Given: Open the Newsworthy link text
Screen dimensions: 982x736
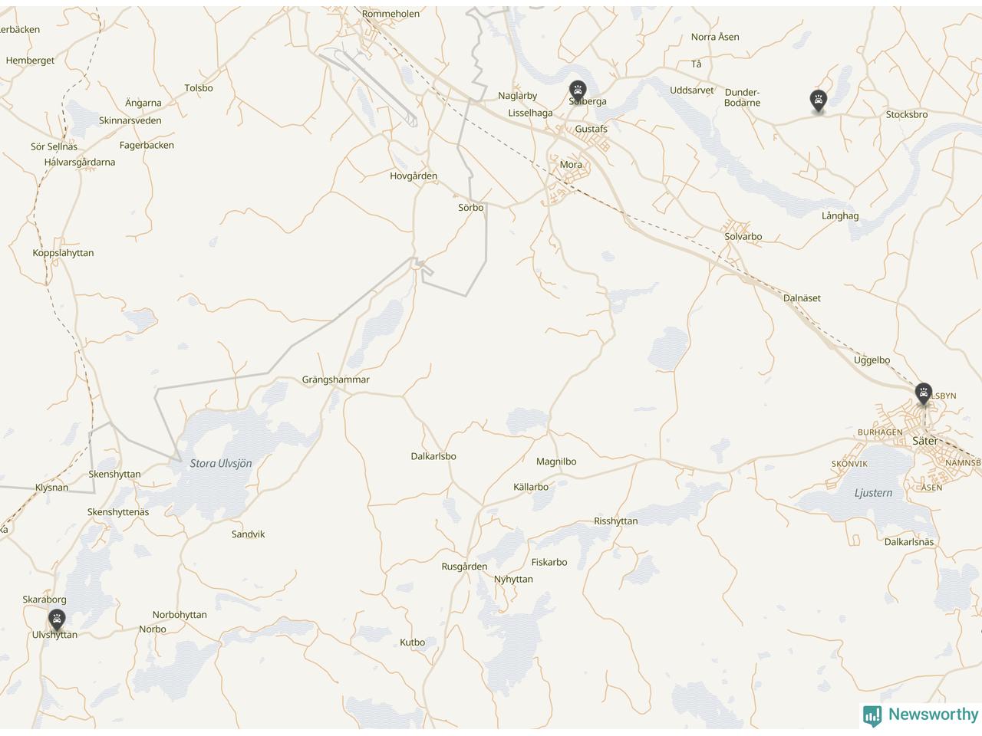Looking at the screenshot, I should (x=933, y=715).
